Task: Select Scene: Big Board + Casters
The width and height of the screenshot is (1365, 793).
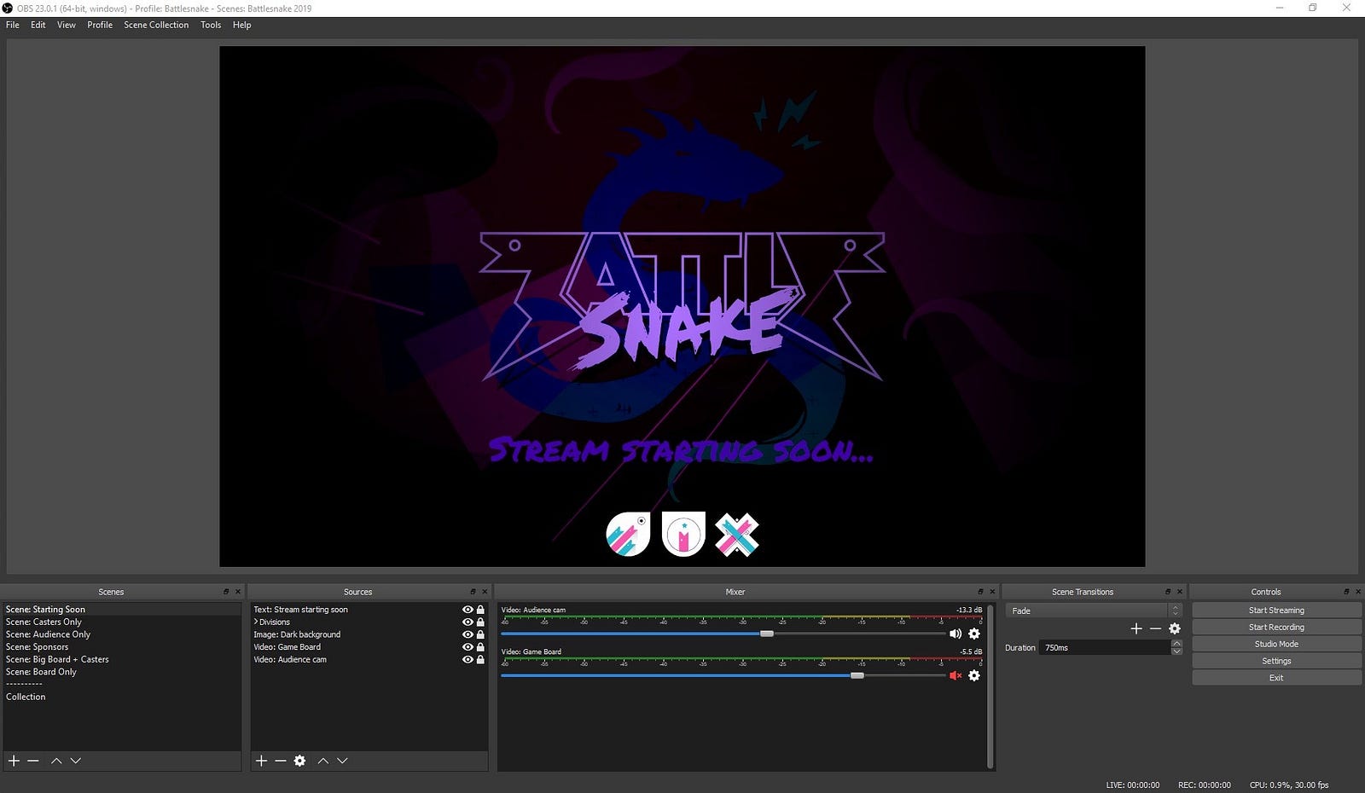Action: pos(122,659)
